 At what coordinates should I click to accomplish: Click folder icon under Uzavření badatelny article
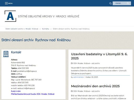coord(72,63)
